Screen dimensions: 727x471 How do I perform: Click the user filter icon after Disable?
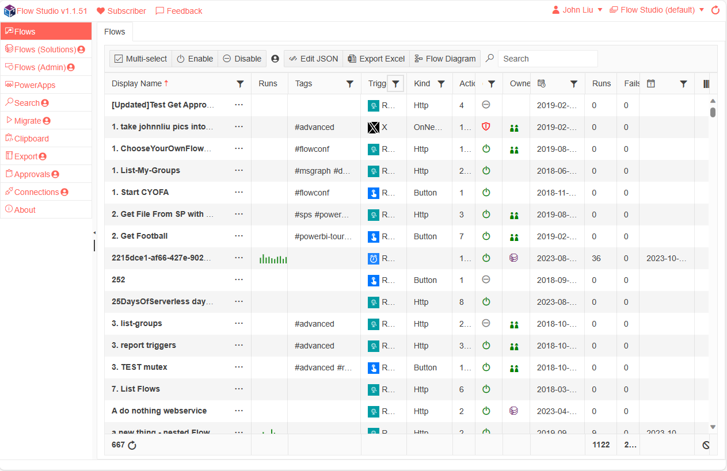point(275,59)
